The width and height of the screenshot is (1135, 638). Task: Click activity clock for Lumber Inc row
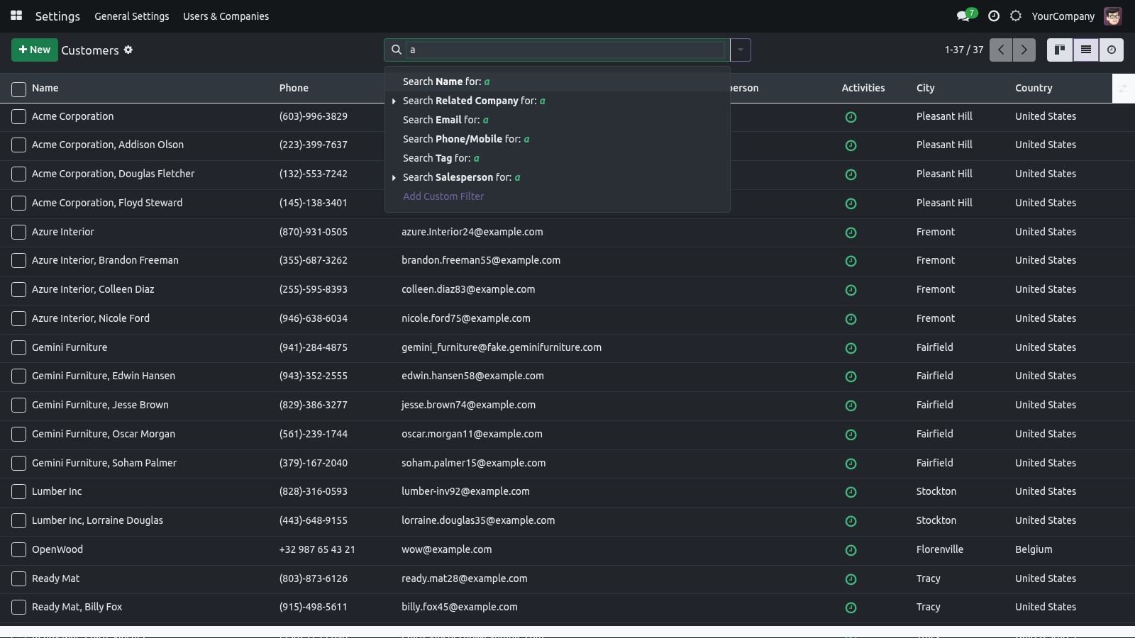coord(851,492)
